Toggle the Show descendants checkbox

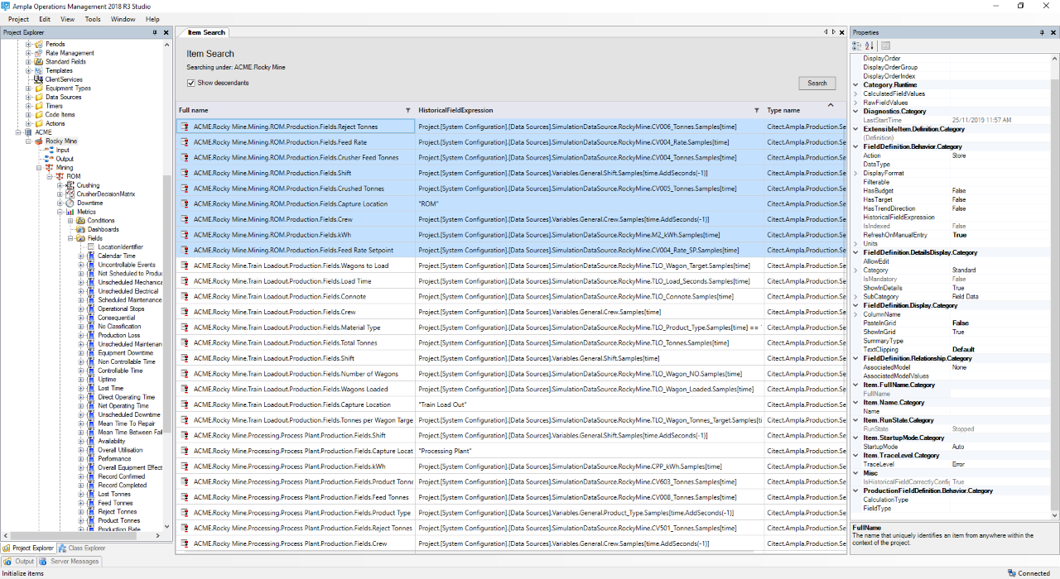191,83
